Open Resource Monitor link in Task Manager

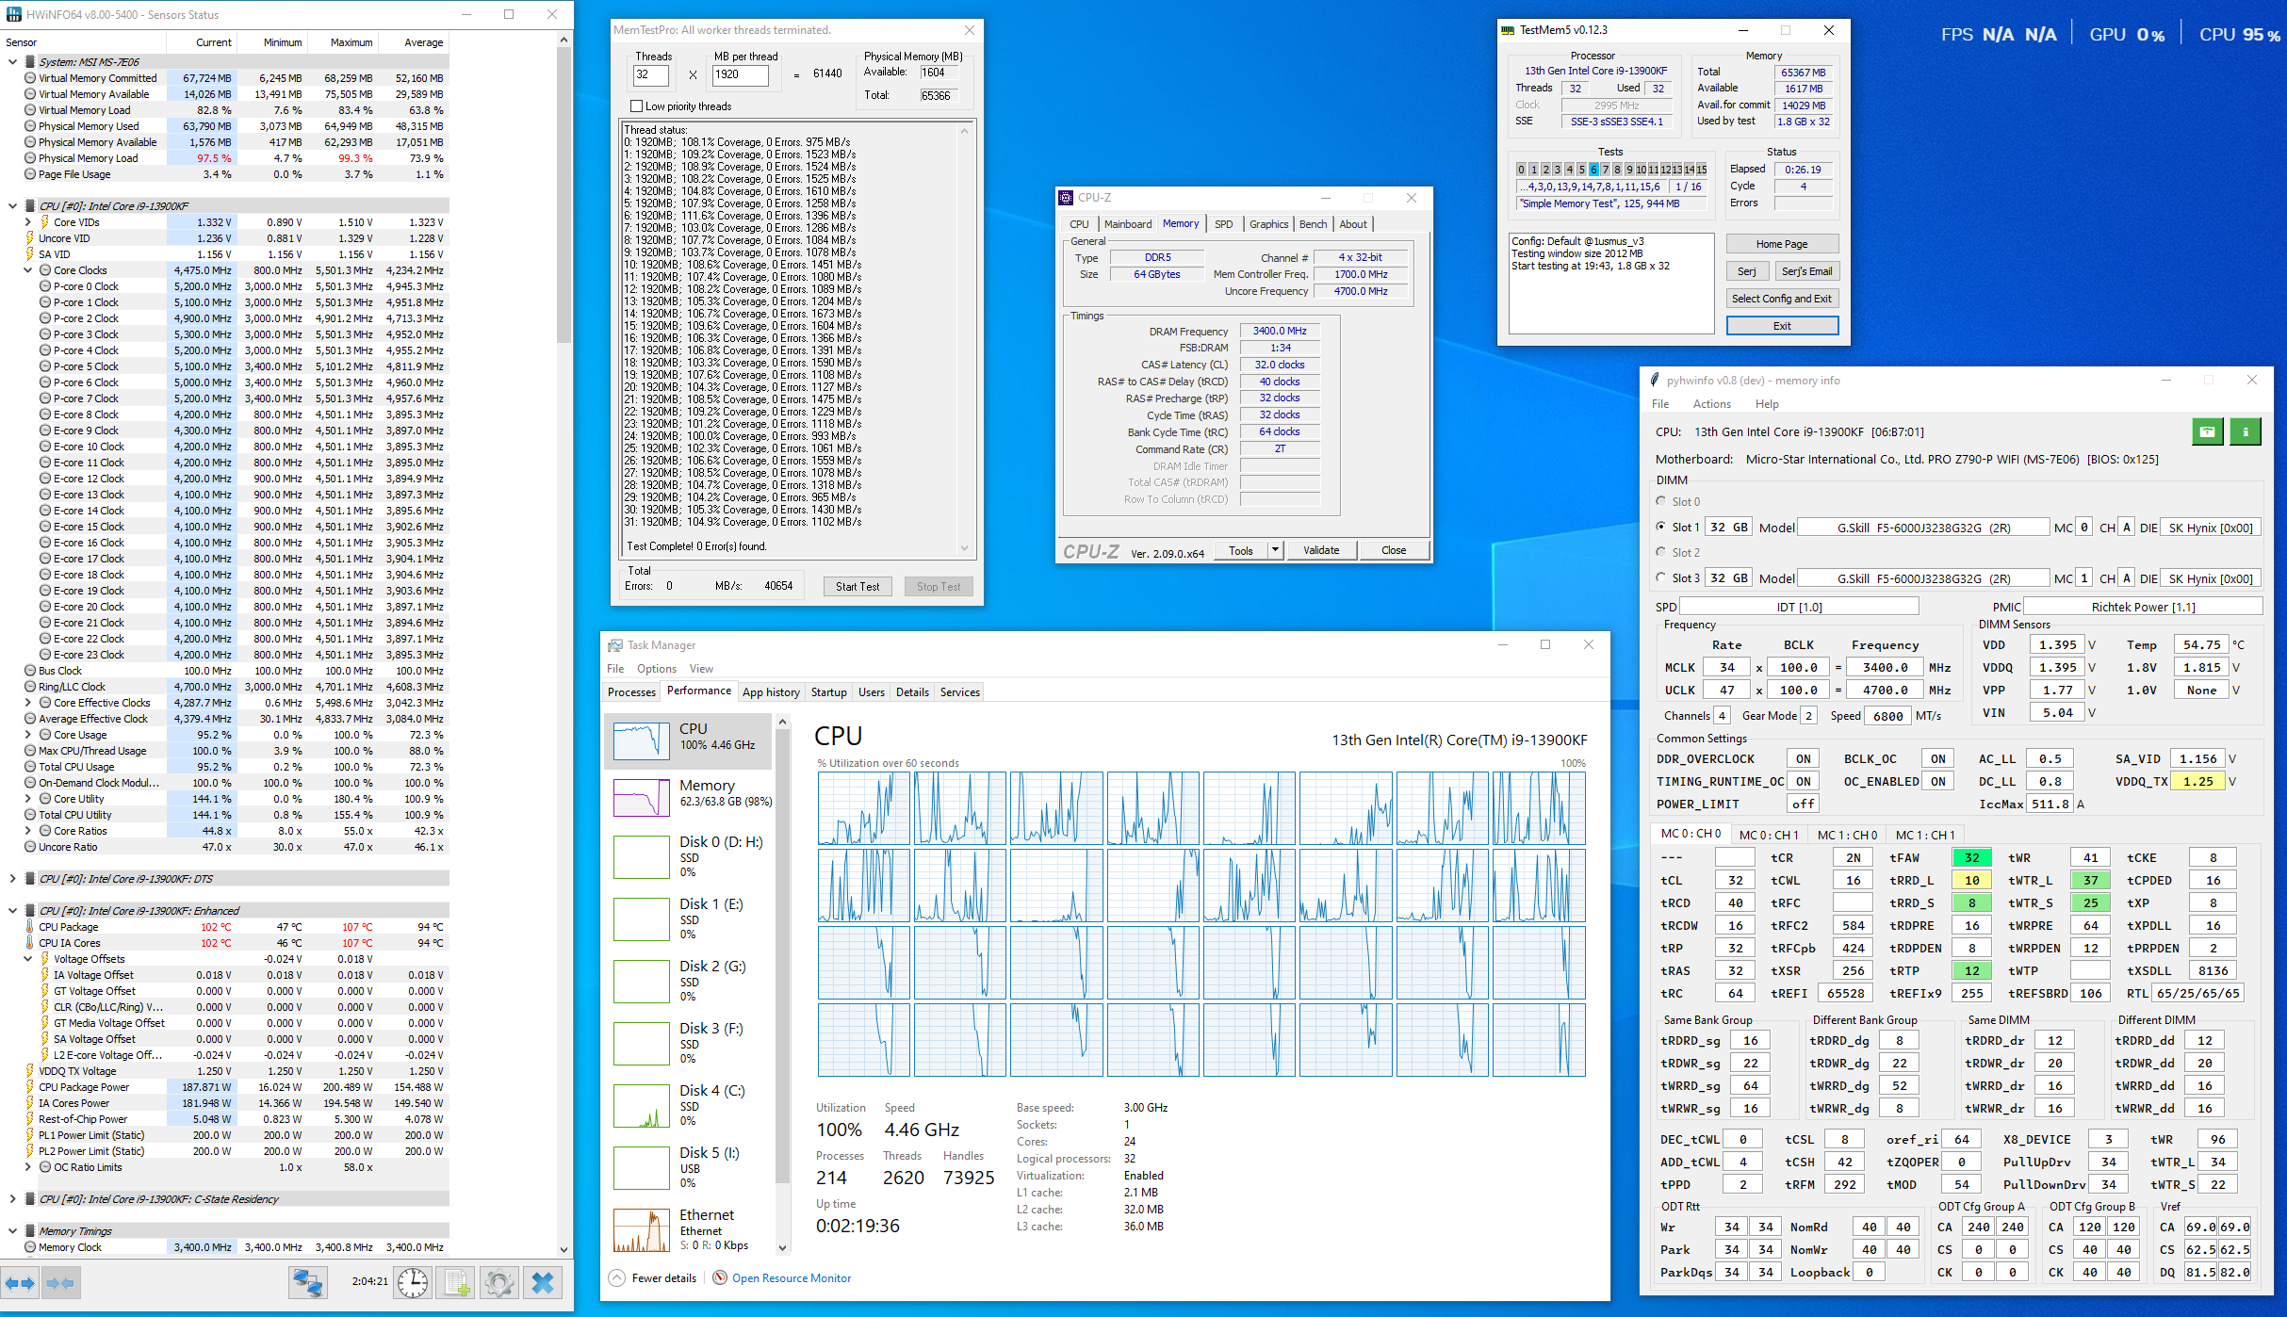(x=791, y=1278)
